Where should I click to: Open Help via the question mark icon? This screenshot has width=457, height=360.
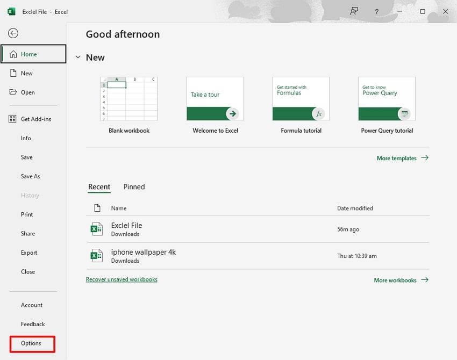[x=376, y=11]
